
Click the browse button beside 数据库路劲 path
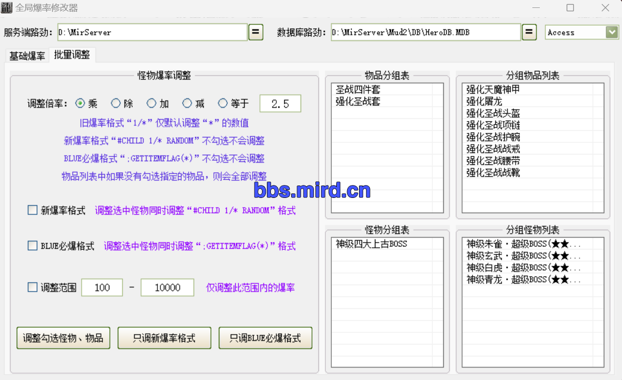[529, 32]
